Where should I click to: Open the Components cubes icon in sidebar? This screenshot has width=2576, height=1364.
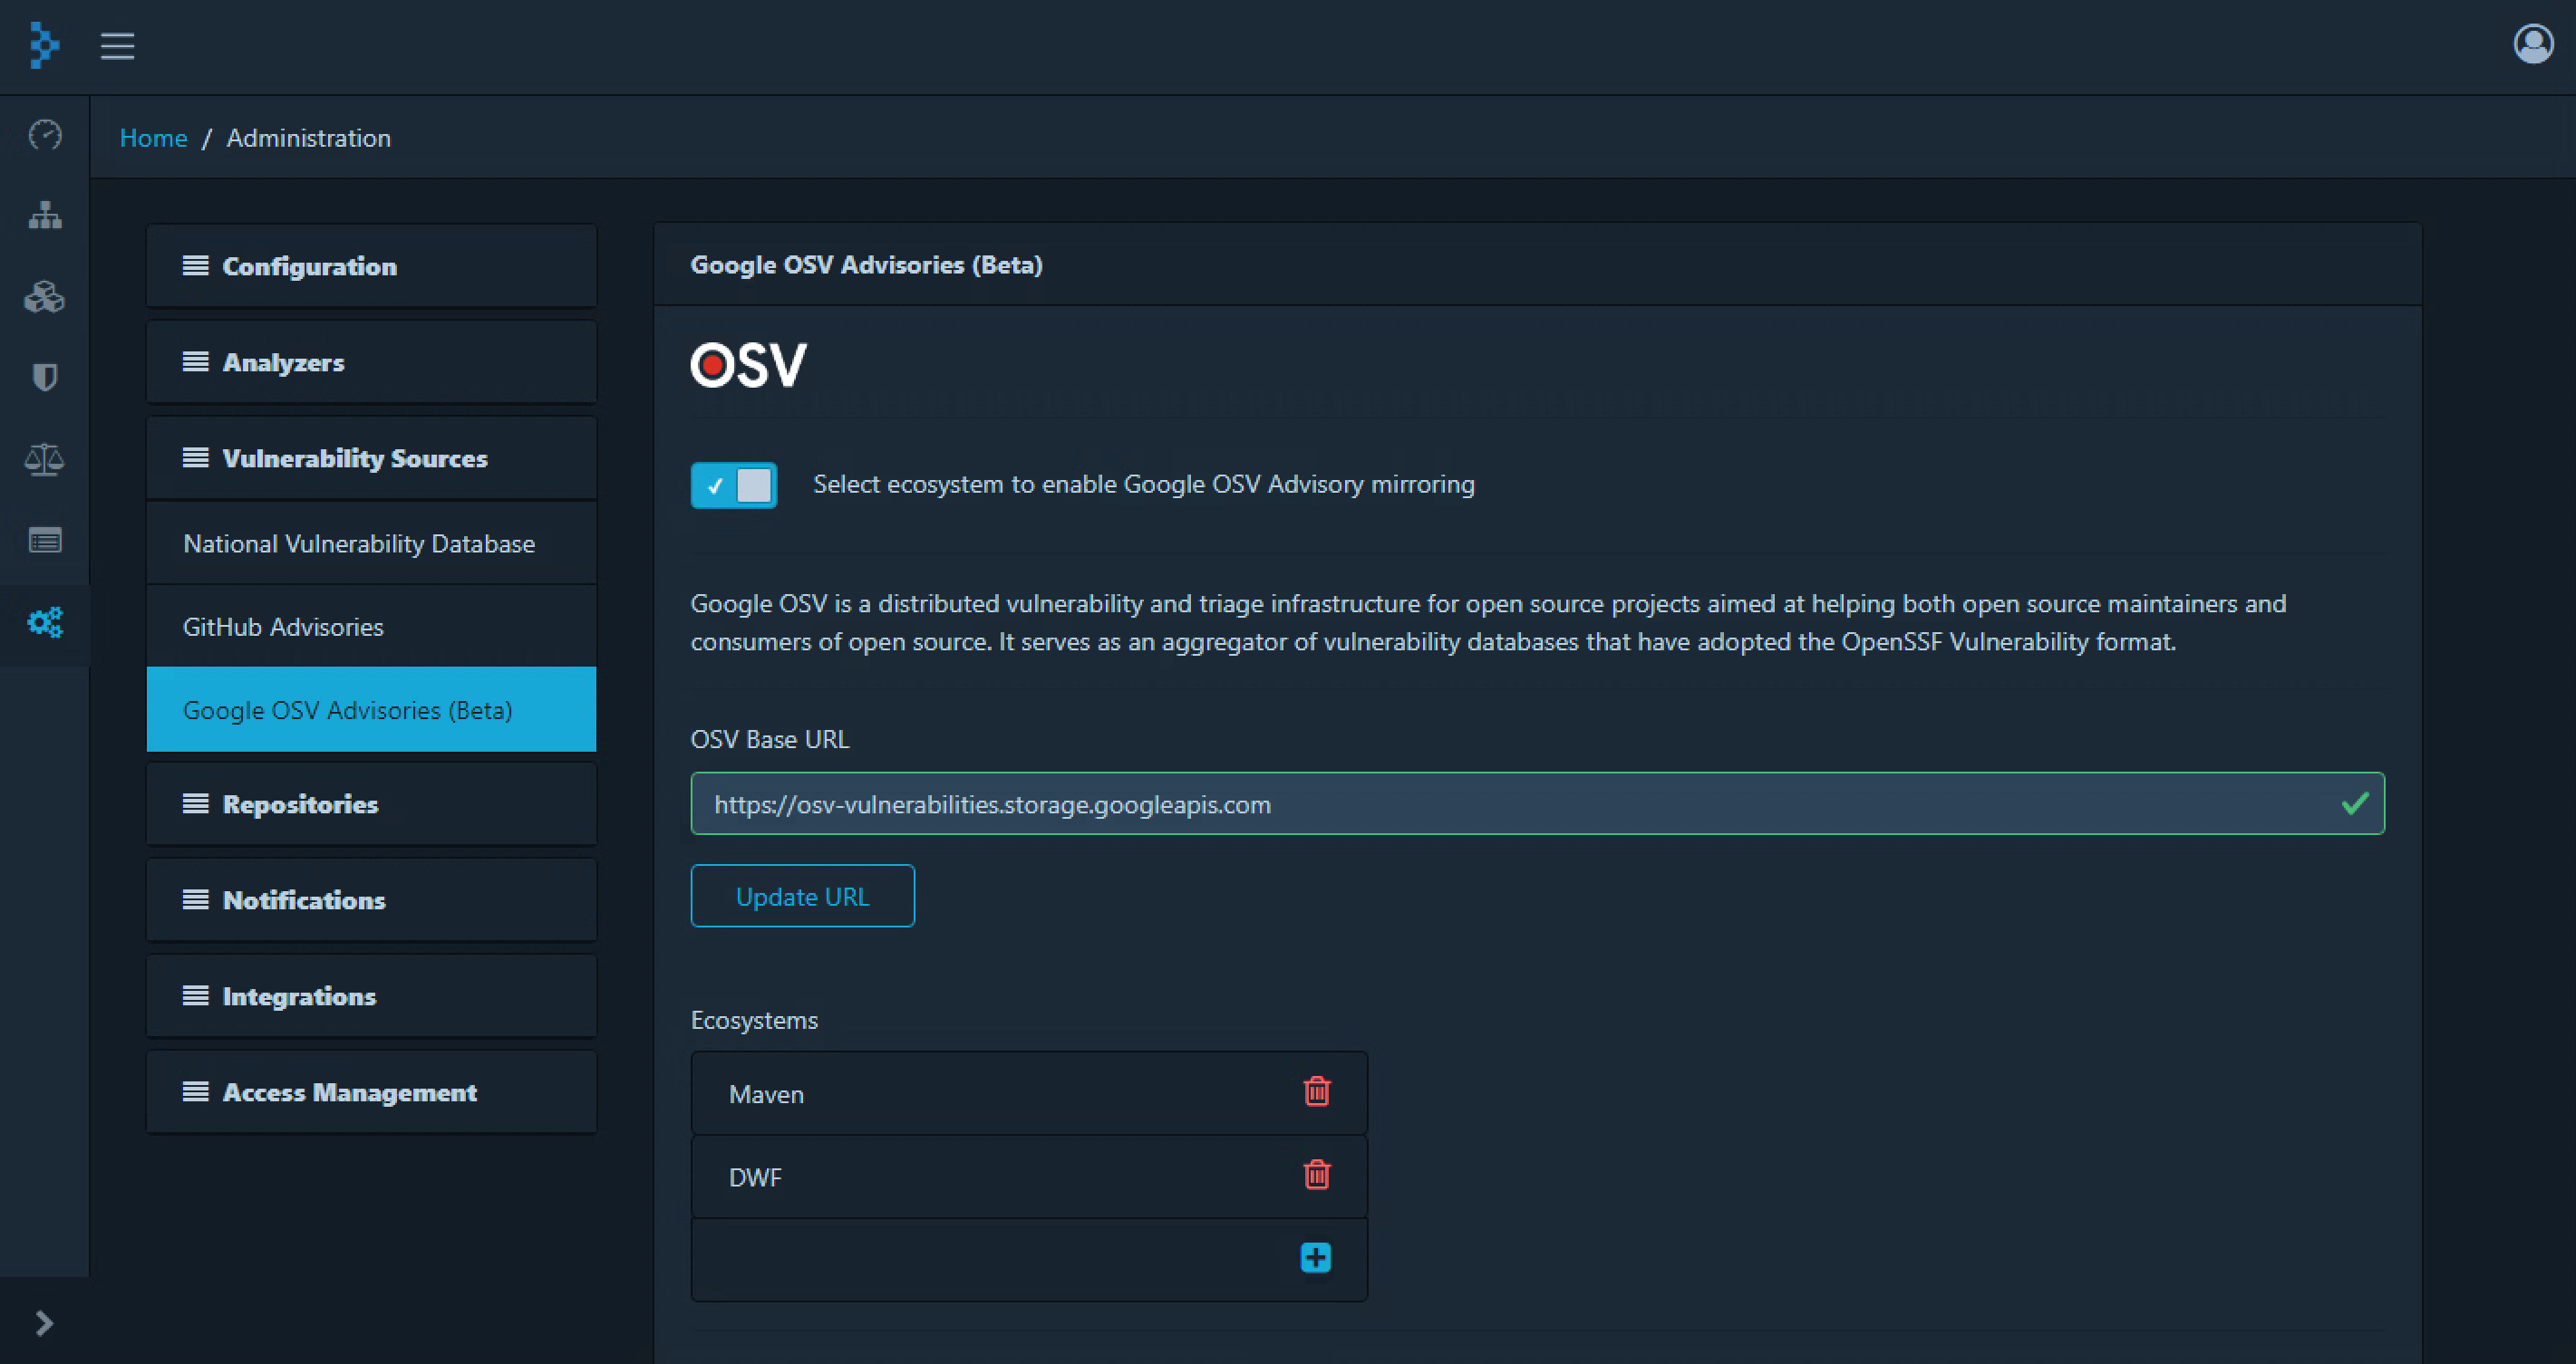(45, 297)
